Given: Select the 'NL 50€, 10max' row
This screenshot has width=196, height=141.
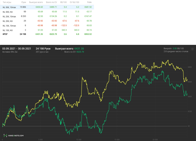Looking at the screenshot, I should tap(47, 7).
